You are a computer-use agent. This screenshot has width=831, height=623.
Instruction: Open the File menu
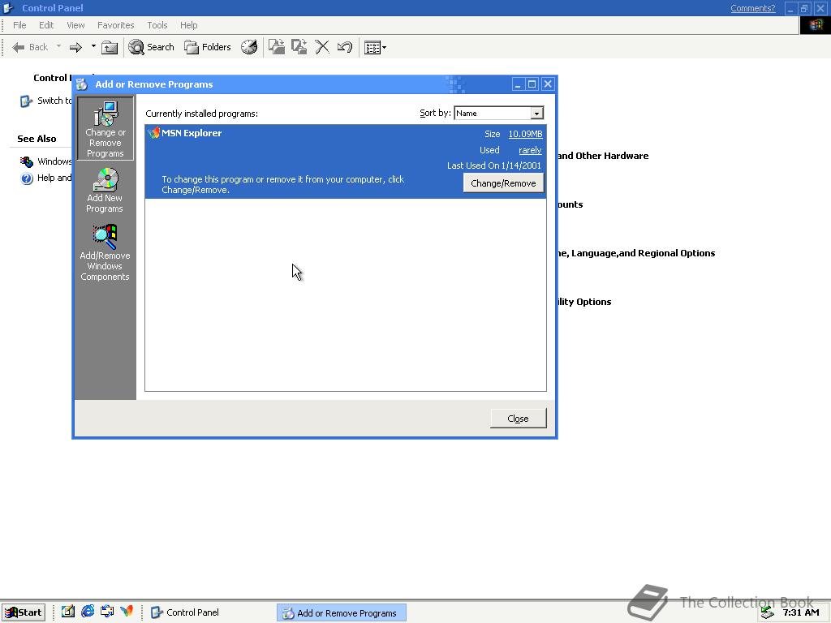(19, 25)
